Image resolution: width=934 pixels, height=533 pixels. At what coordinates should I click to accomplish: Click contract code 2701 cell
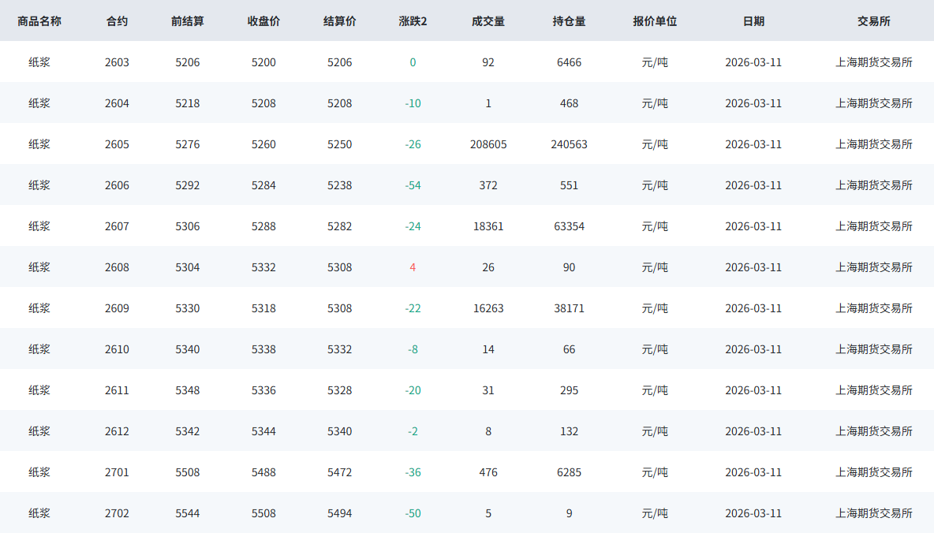tap(117, 472)
